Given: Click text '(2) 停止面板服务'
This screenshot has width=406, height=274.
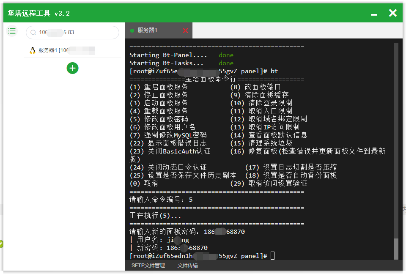Looking at the screenshot, I should 159,95.
